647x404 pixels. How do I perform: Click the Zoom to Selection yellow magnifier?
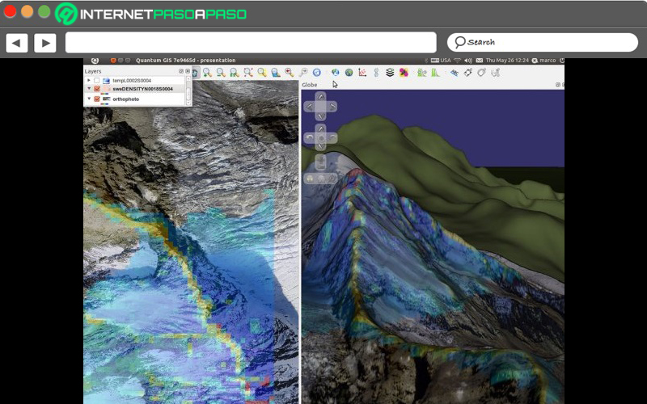(x=262, y=73)
